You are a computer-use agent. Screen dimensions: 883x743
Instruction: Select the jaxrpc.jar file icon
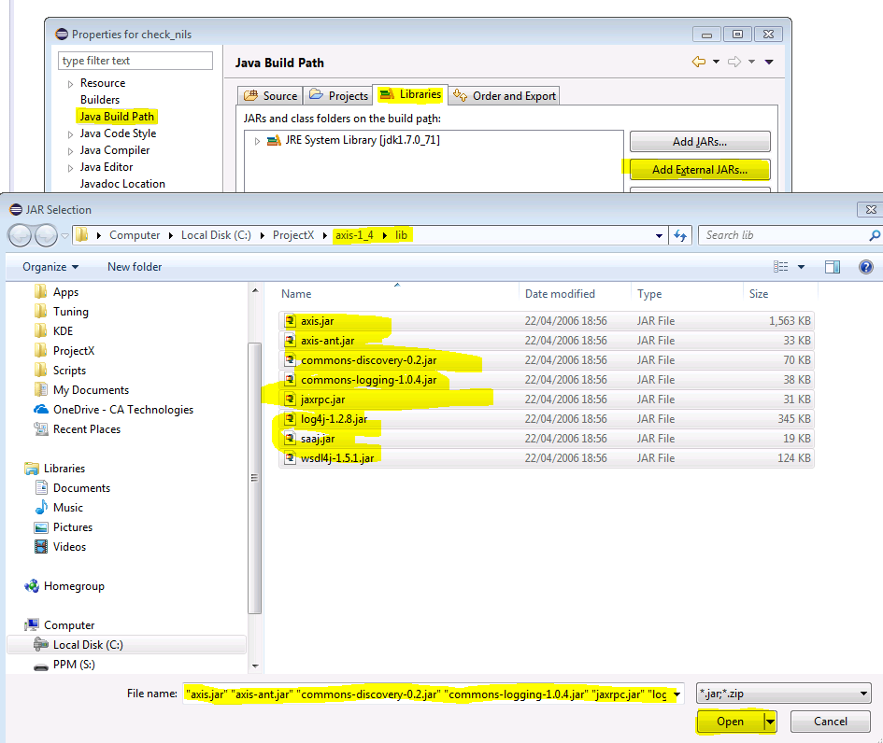click(290, 400)
